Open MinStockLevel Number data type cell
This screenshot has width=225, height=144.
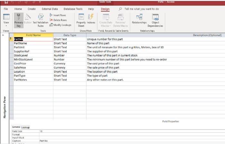tap(70, 60)
